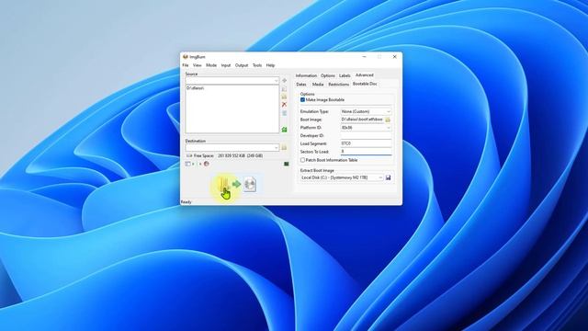
Task: Switch to the Restrictions sub-tab
Action: coord(339,85)
